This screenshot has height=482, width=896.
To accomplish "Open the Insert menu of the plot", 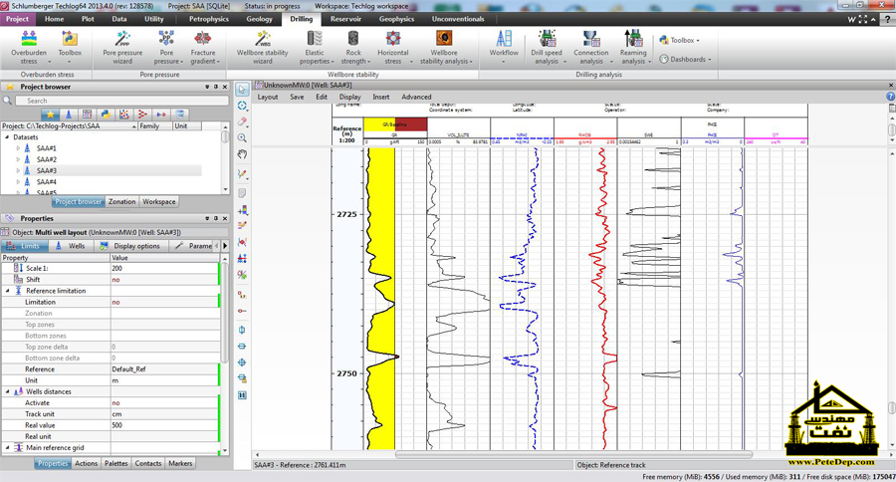I will click(380, 98).
